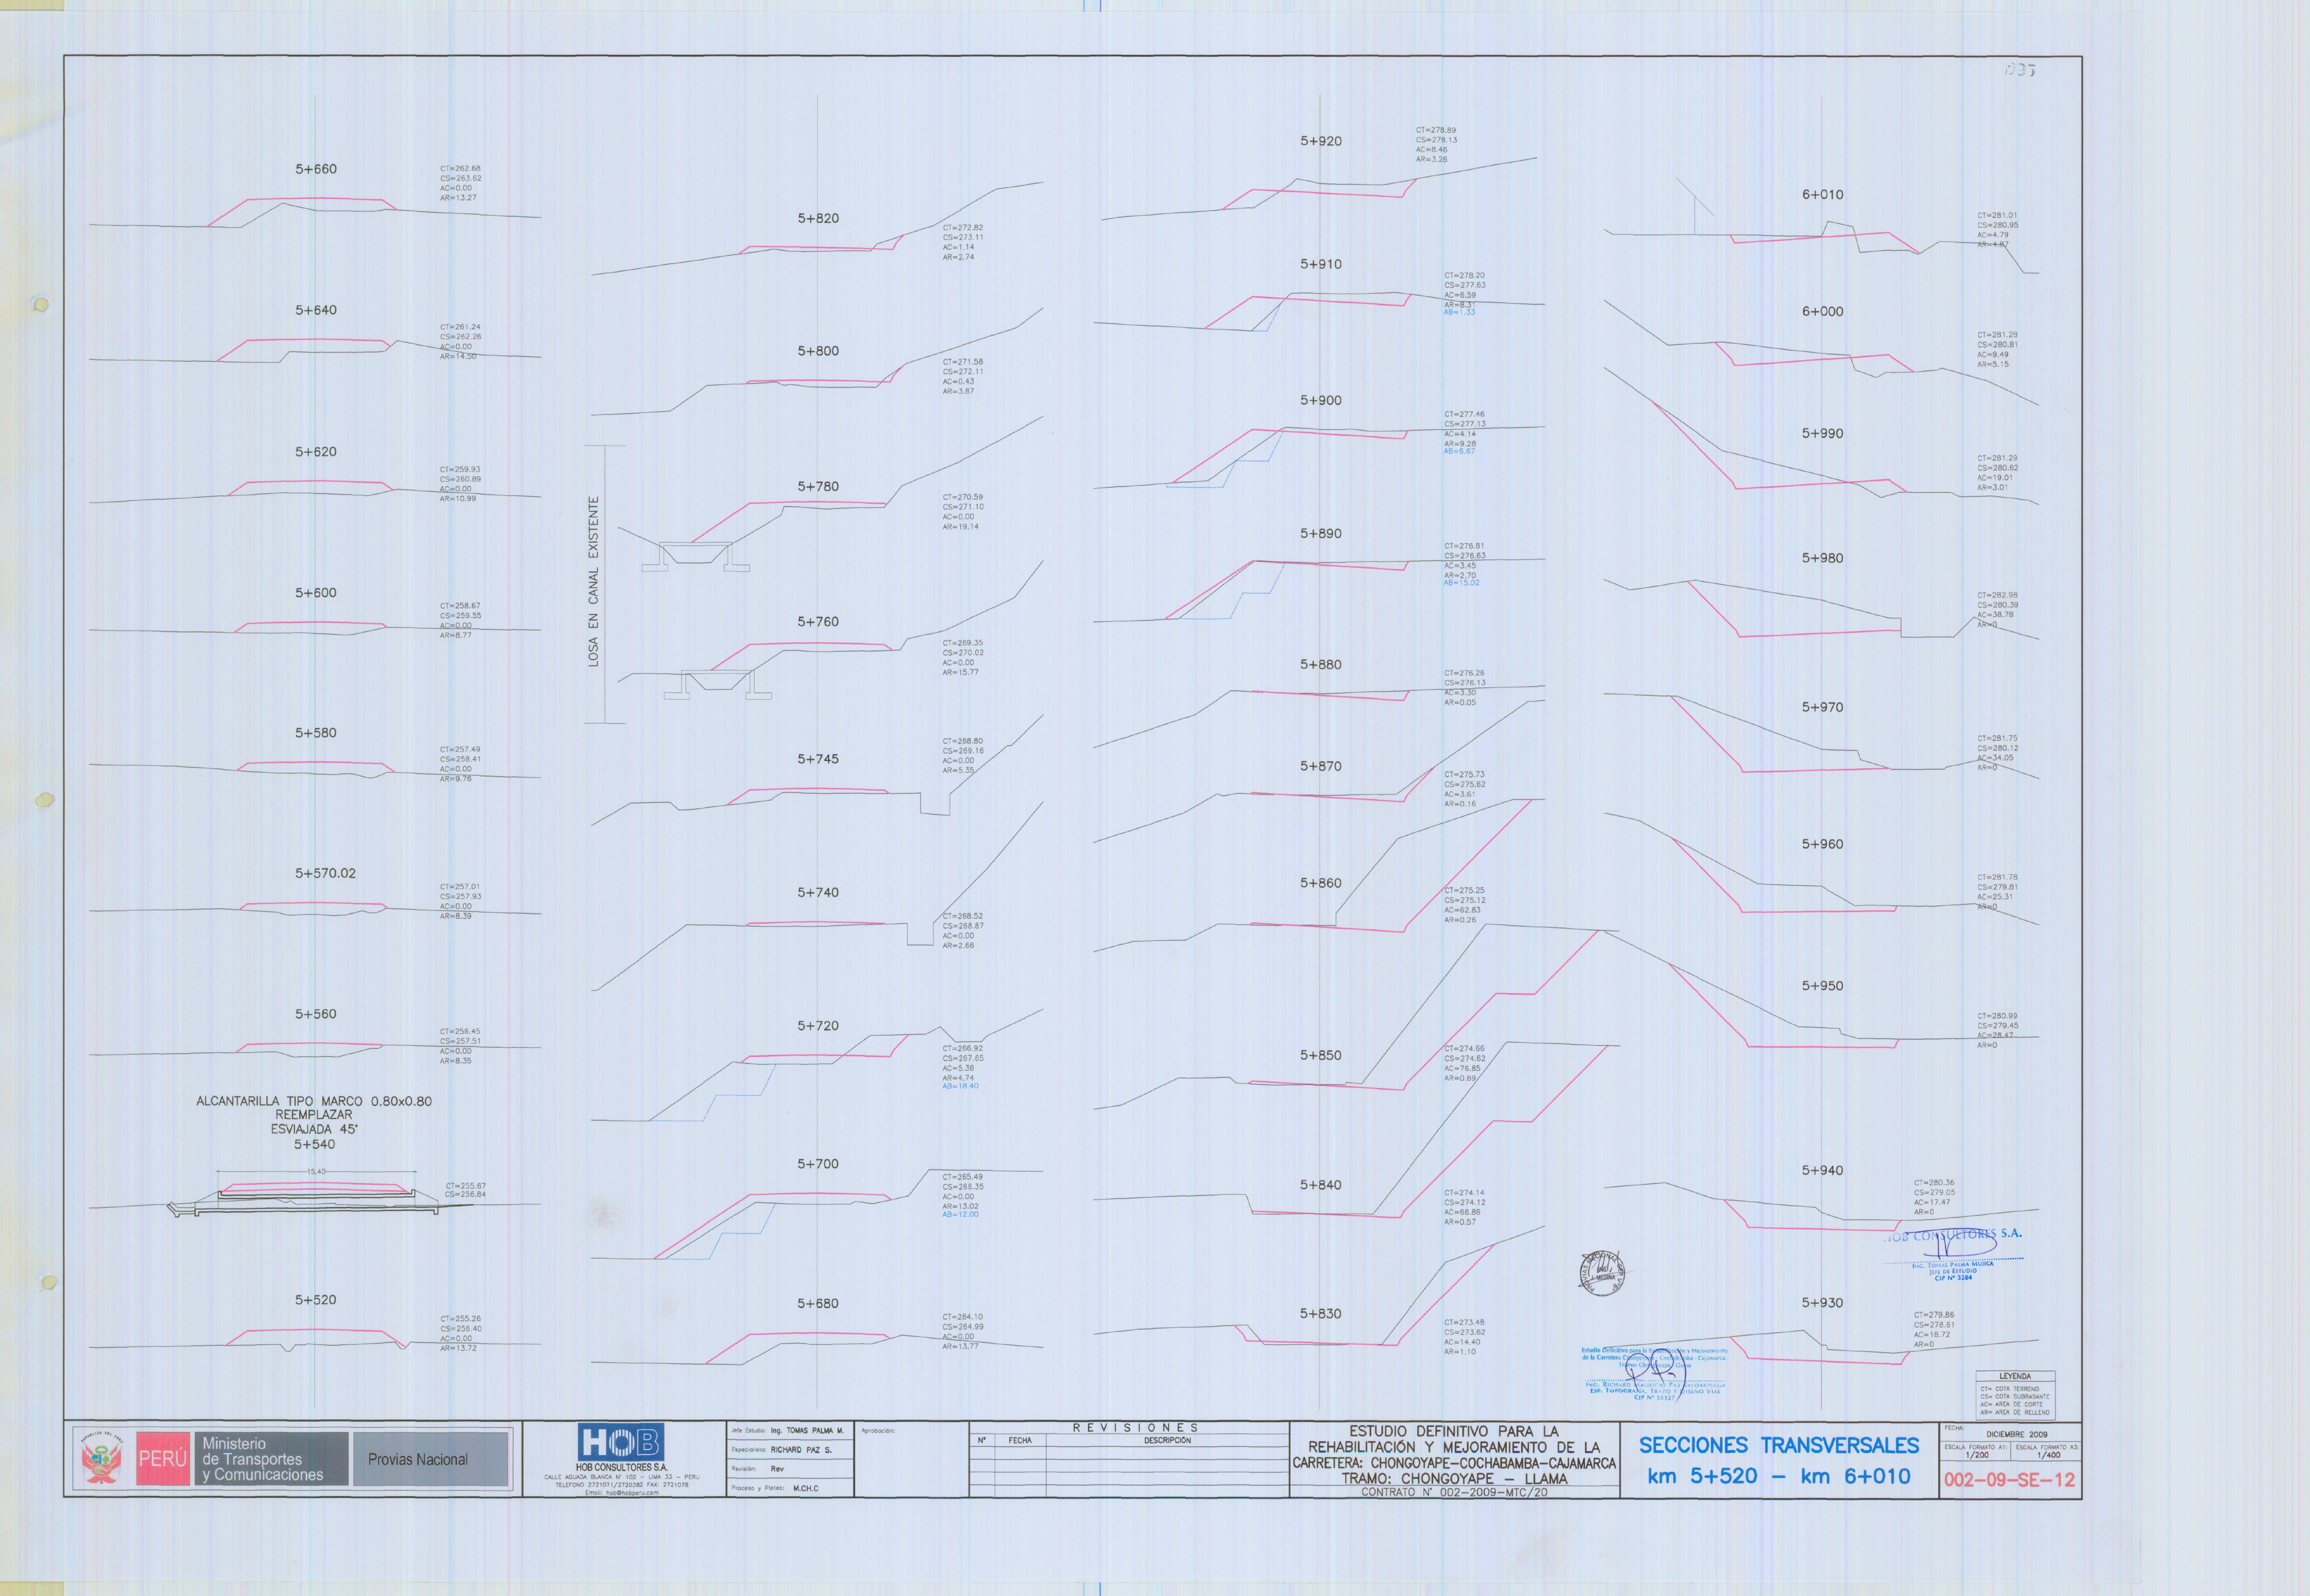The width and height of the screenshot is (2310, 1596).
Task: Click station label '5+720'
Action: click(818, 1026)
